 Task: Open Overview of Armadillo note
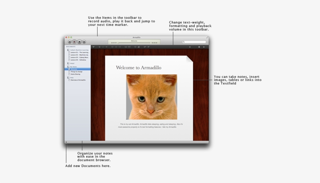tap(78, 80)
